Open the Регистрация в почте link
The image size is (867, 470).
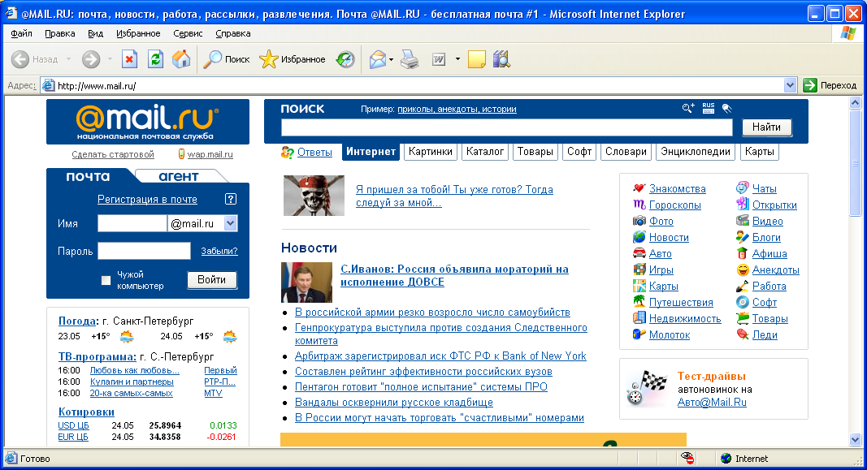[x=147, y=200]
